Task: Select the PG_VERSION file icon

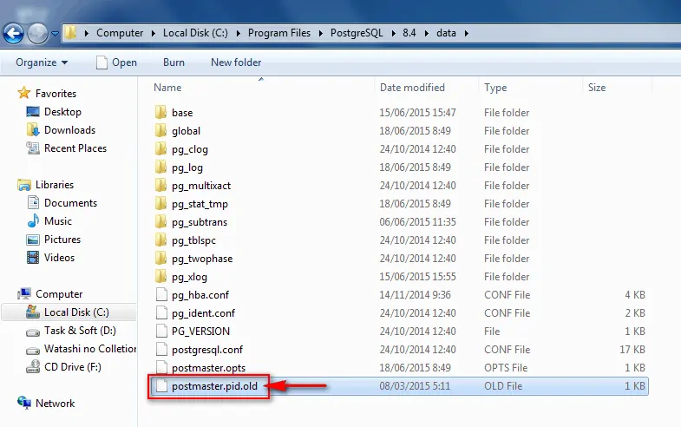Action: click(161, 331)
